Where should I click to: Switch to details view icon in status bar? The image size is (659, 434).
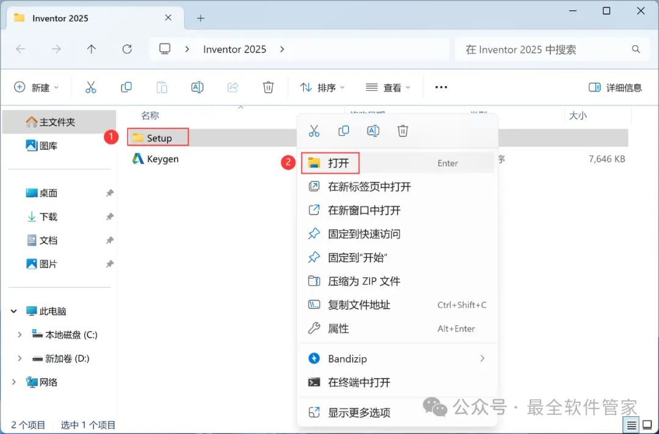click(632, 425)
